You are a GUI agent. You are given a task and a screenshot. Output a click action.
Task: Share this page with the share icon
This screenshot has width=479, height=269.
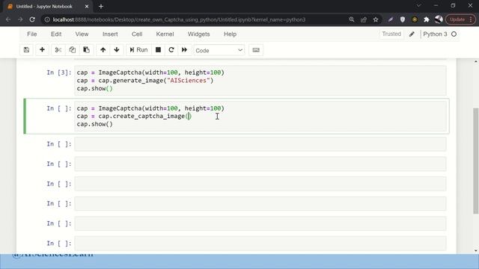(x=364, y=19)
